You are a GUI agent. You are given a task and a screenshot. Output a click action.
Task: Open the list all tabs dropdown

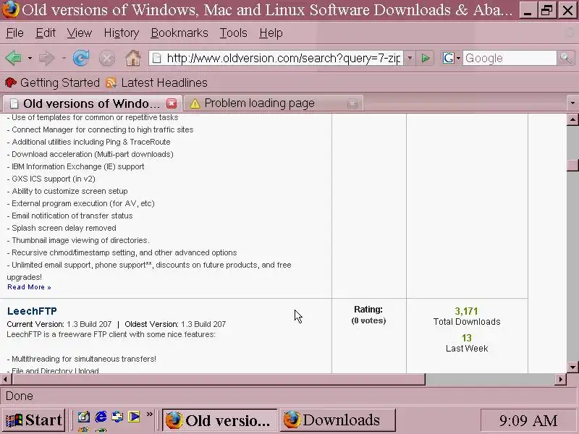coord(572,103)
